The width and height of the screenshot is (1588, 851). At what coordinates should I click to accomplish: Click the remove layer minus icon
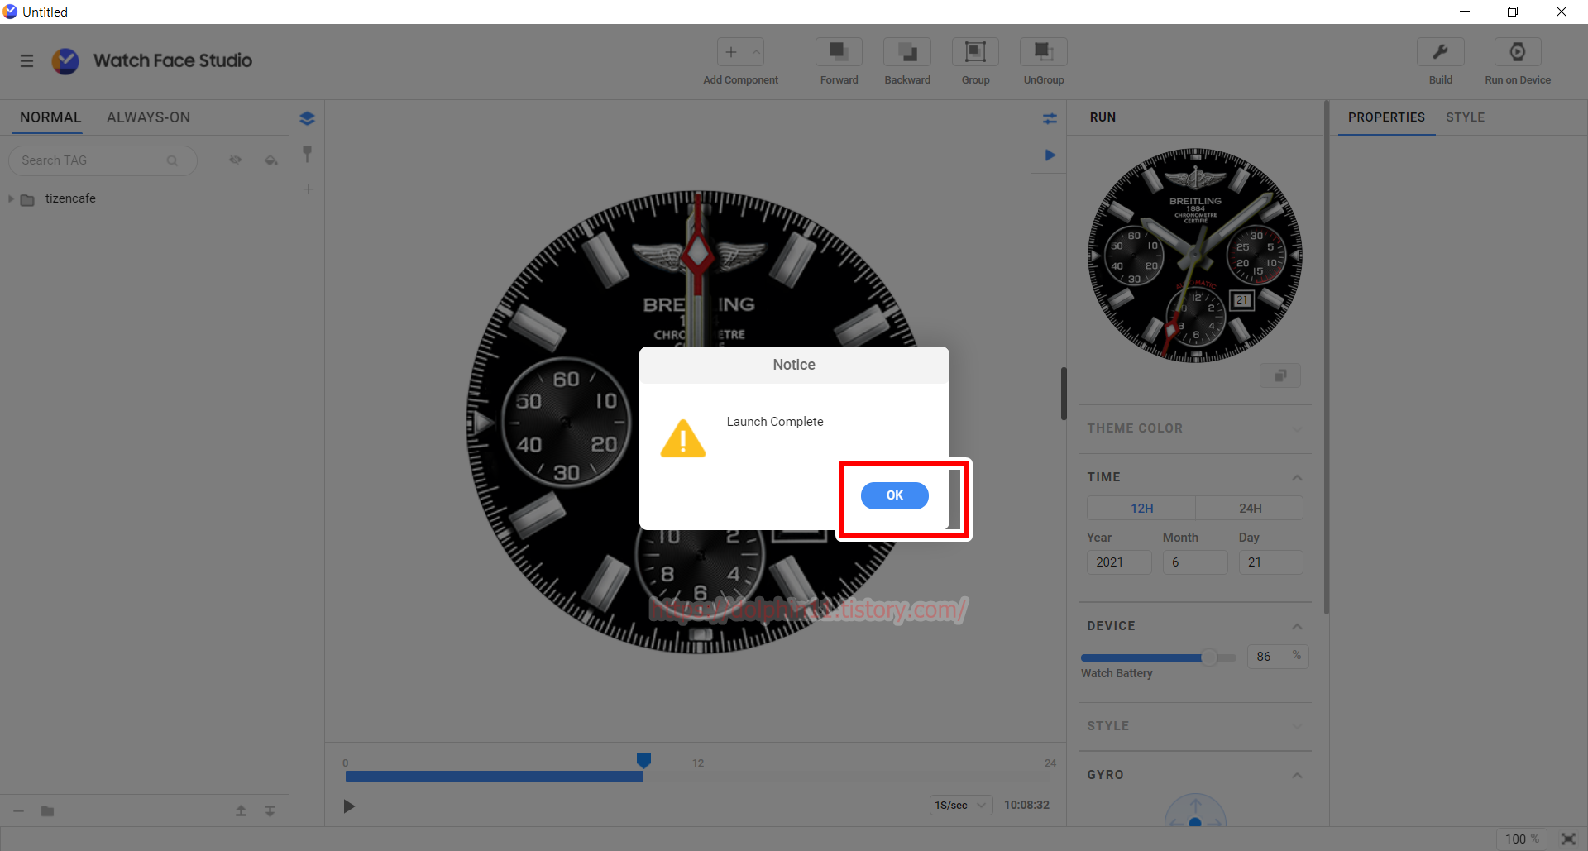click(x=19, y=811)
